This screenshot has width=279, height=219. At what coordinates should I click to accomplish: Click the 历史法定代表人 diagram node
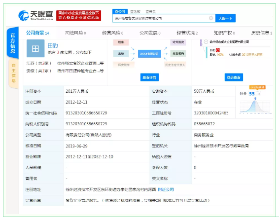click(x=175, y=65)
